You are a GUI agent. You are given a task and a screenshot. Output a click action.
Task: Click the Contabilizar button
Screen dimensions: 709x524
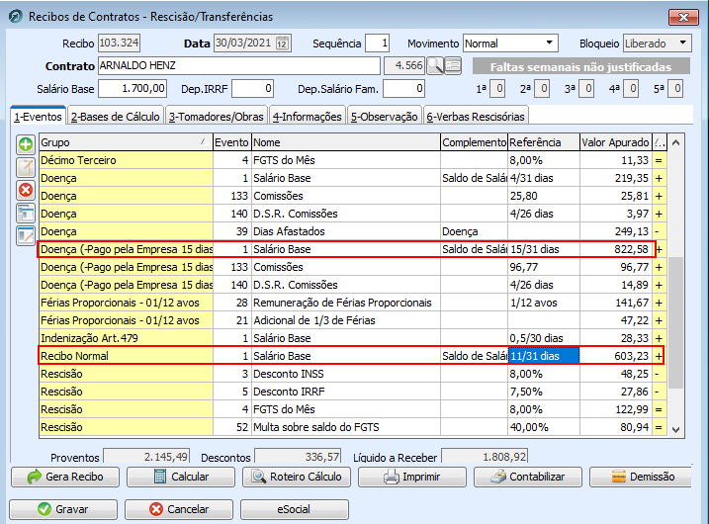point(528,477)
